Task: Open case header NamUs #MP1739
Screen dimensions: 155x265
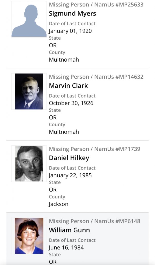Action: (x=94, y=149)
